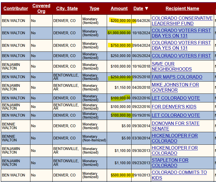Sort by Covered Org column header
216x182 pixels.
pyautogui.click(x=41, y=8)
